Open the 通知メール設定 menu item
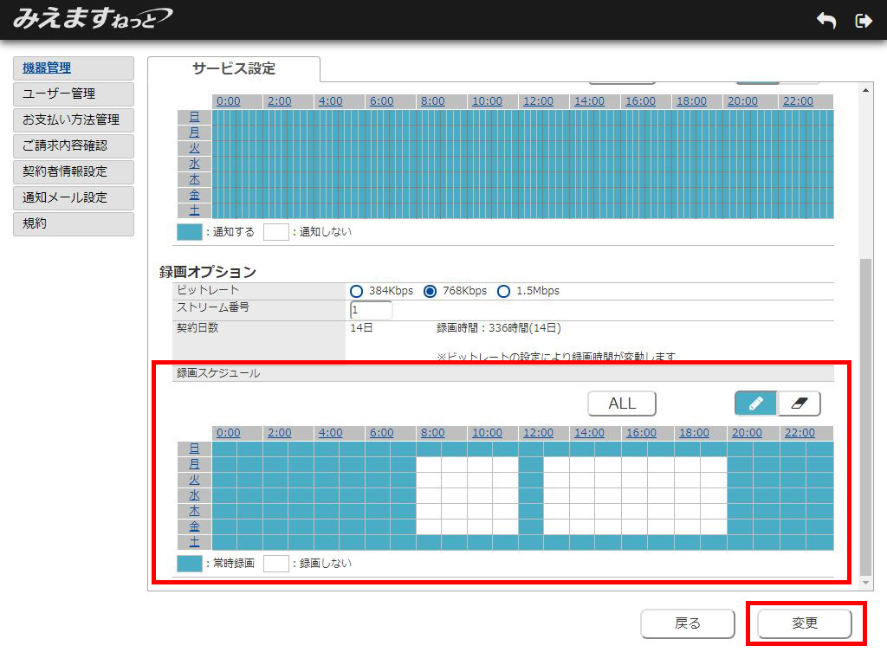887x665 pixels. pyautogui.click(x=74, y=197)
